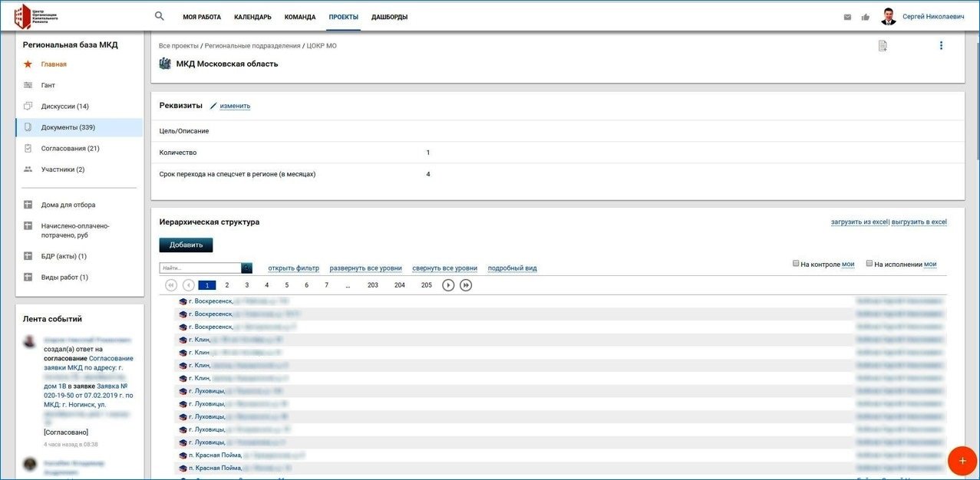The width and height of the screenshot is (980, 480).
Task: Click the Найти search input field
Action: (x=200, y=268)
